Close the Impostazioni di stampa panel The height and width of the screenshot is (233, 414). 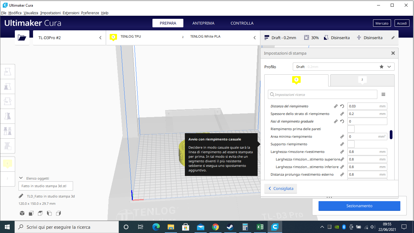[393, 53]
